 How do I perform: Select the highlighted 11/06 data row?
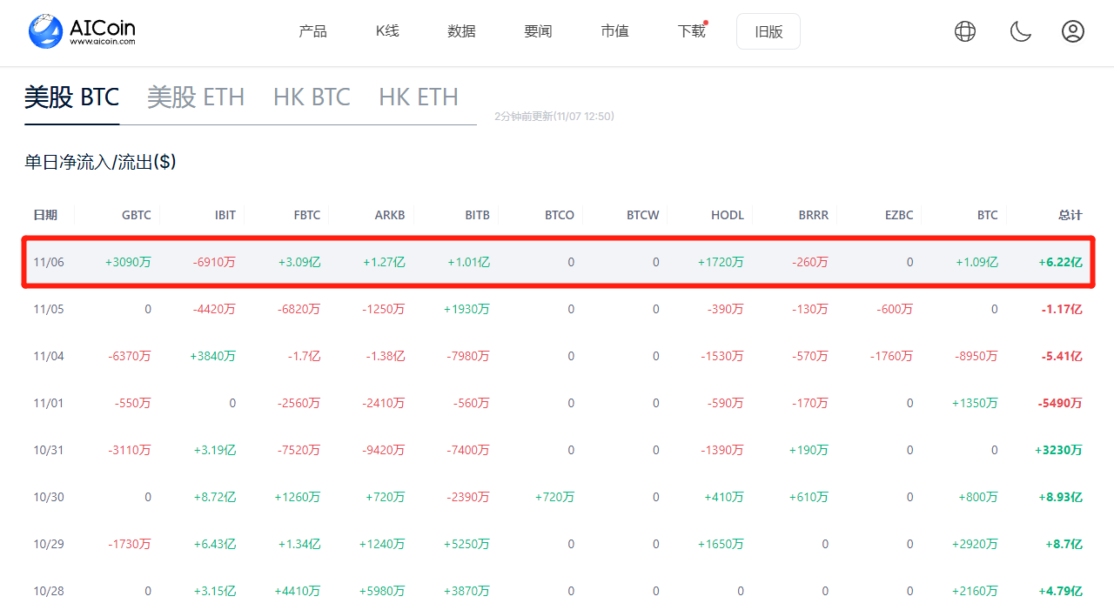pos(557,261)
